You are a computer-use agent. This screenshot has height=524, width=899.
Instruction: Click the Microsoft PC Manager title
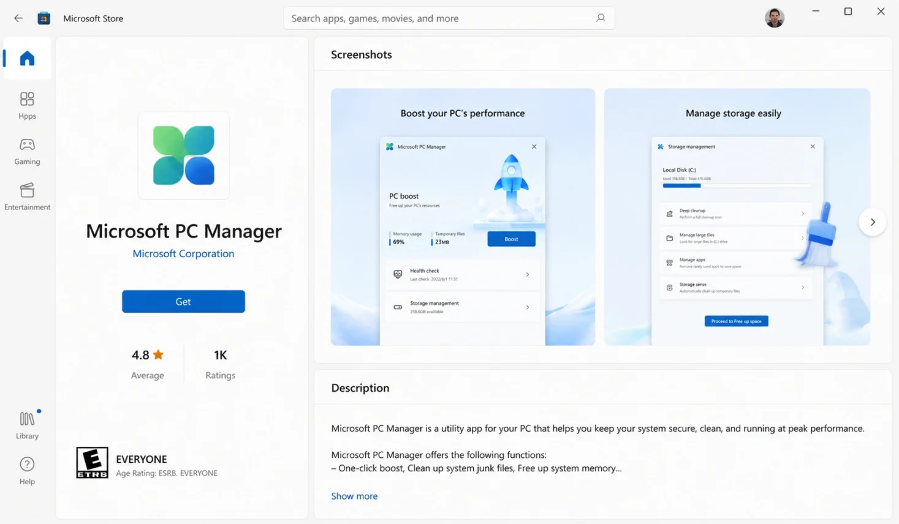tap(184, 231)
